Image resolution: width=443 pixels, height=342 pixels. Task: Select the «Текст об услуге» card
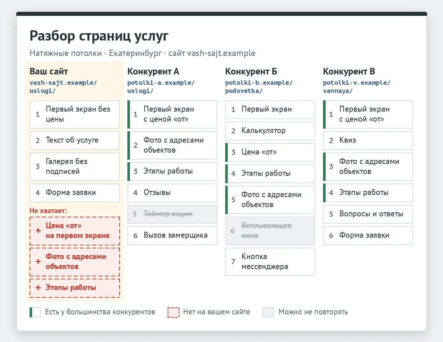(75, 140)
